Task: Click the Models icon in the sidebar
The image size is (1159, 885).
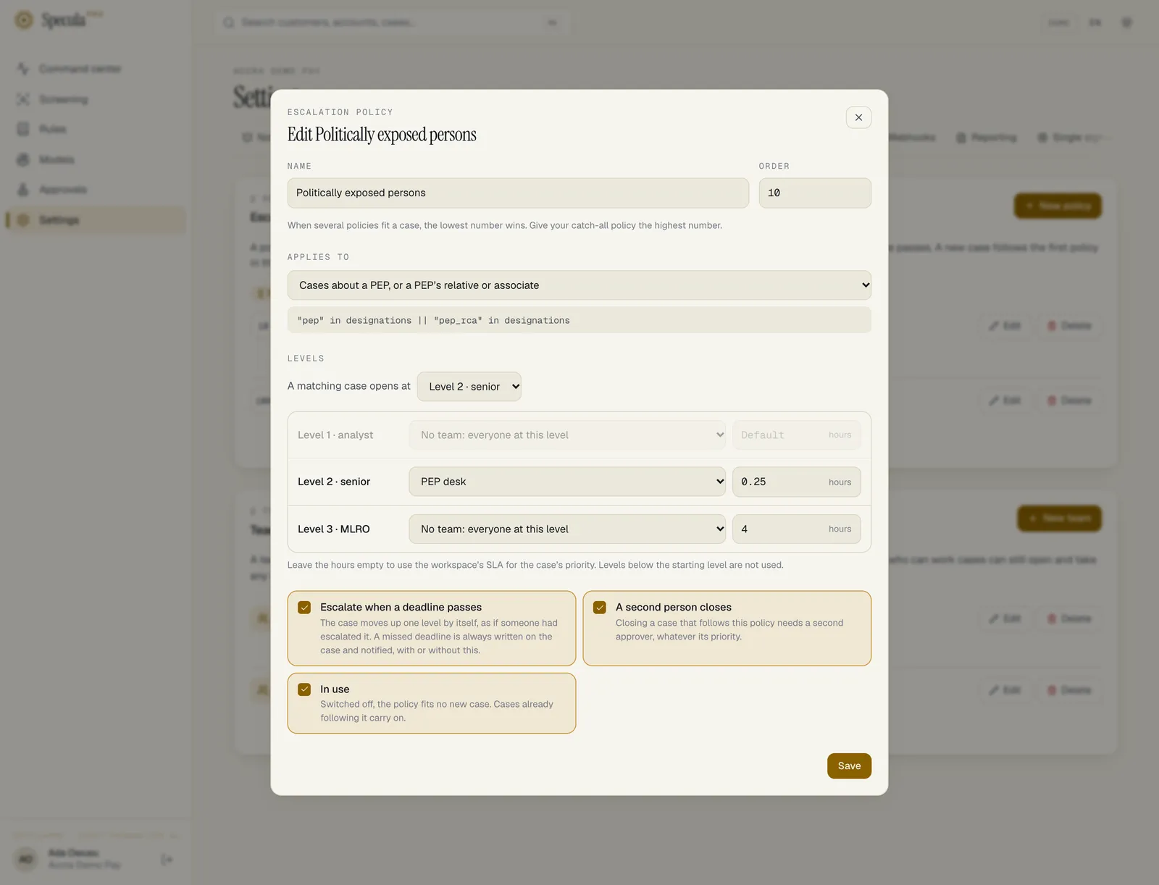Action: 23,159
